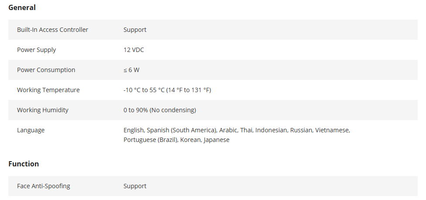The image size is (426, 200).
Task: Select the Language row label
Action: tap(31, 130)
